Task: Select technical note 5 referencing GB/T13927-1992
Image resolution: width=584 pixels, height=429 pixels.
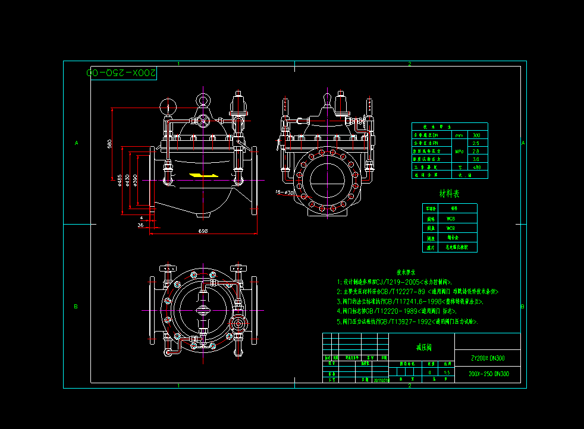Action: coord(407,321)
